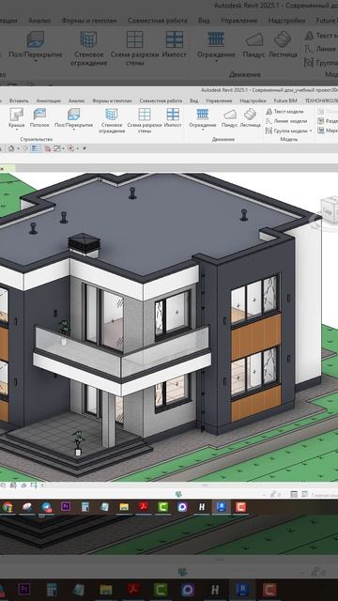338x601 pixels.
Task: Open the Вставить ribbon tab
Action: click(19, 100)
